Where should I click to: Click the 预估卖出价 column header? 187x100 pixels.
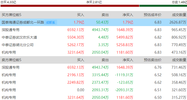(x=153, y=60)
